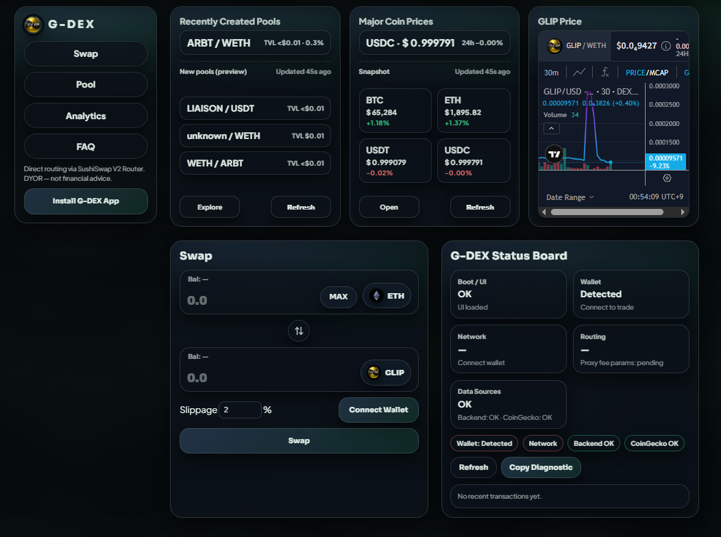721x537 pixels.
Task: Click the GLIP coin icon in the chart header
Action: (x=554, y=45)
